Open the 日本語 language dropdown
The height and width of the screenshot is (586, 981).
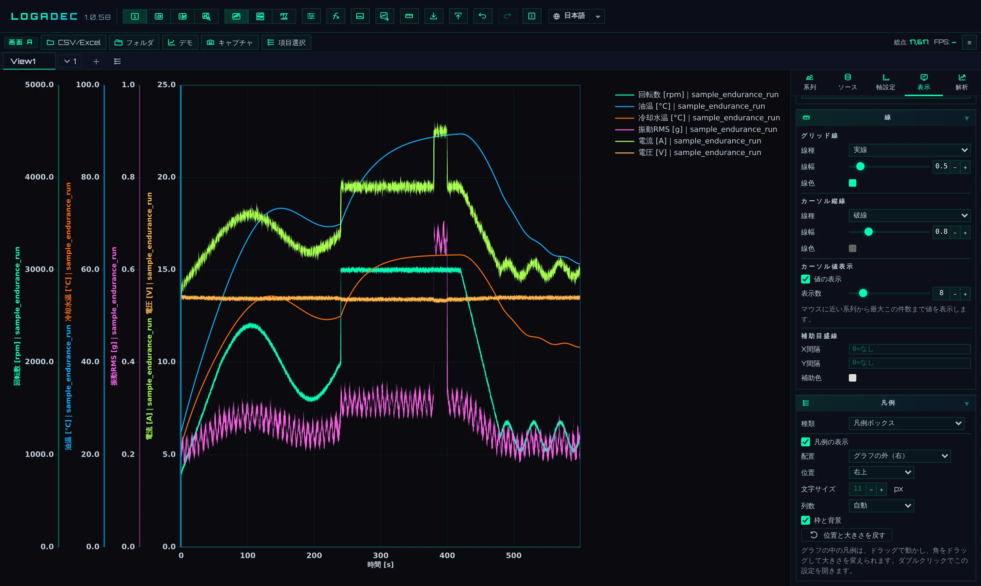(576, 16)
